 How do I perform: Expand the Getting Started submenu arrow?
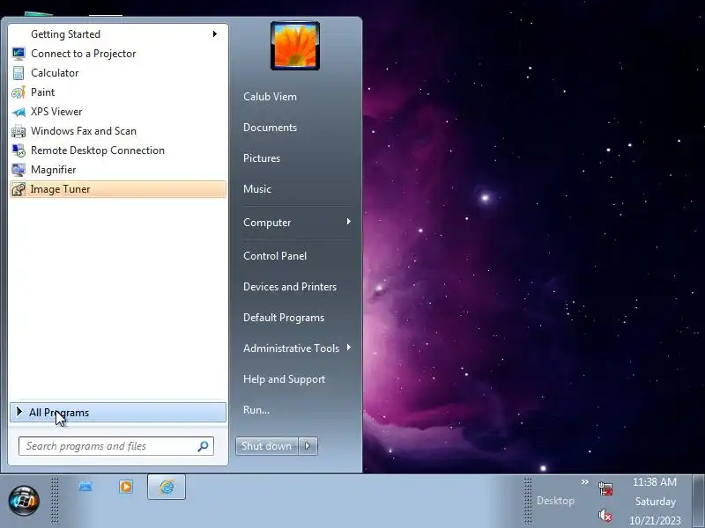point(215,34)
